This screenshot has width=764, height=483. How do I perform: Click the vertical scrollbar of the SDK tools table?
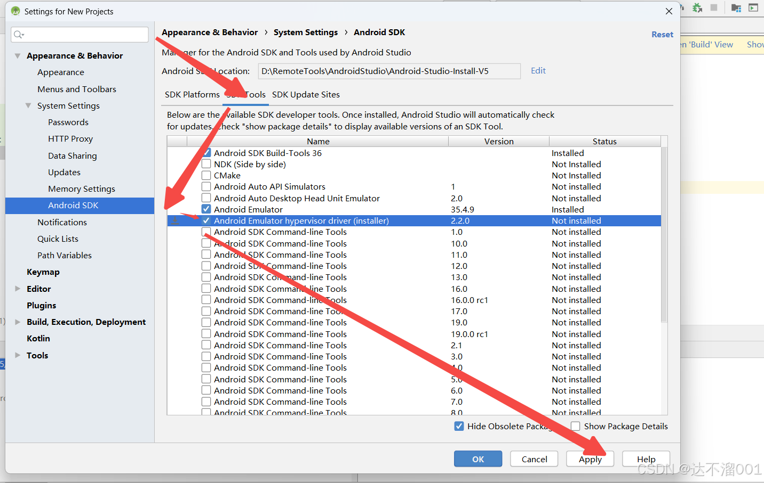(664, 234)
